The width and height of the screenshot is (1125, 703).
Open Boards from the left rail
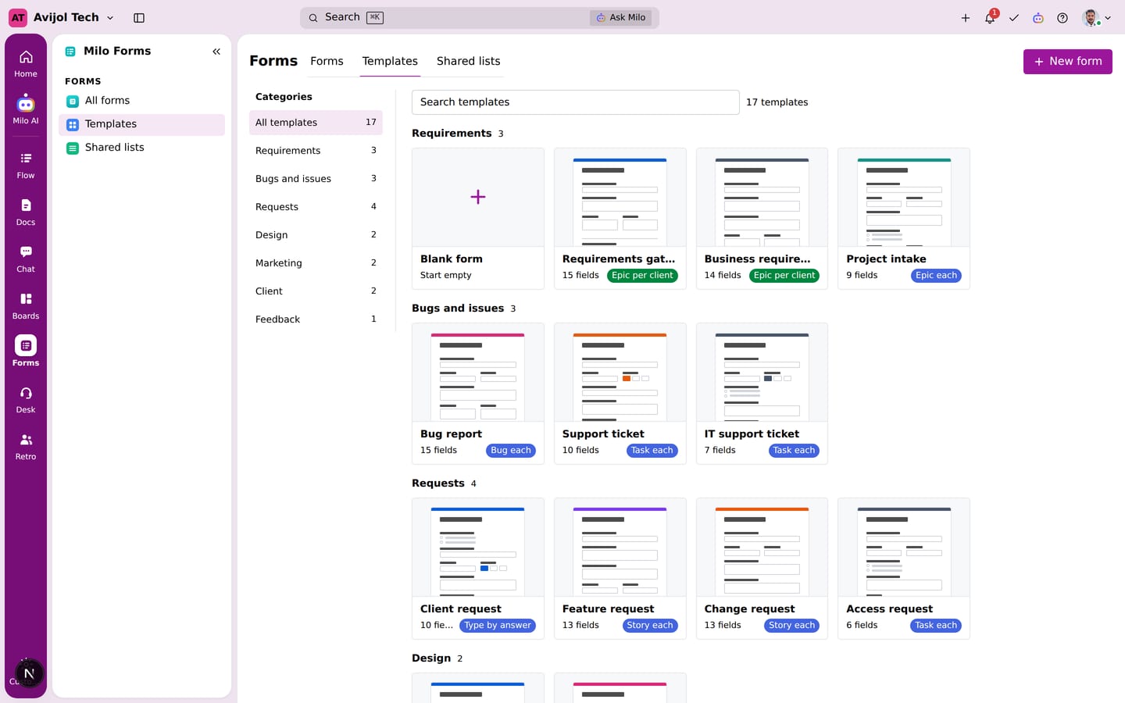(x=26, y=305)
